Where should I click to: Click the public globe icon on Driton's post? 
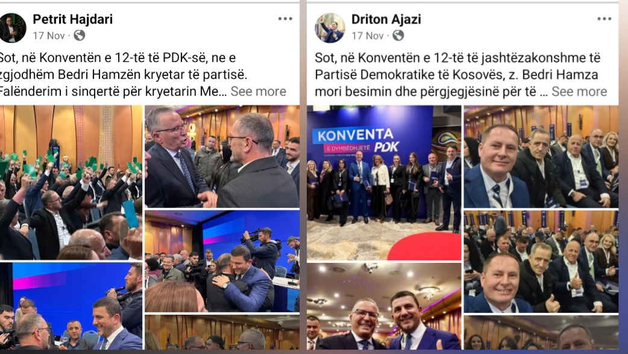point(398,36)
